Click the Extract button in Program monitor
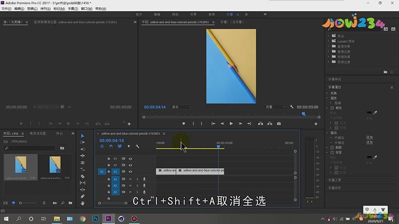The height and width of the screenshot is (224, 399). (x=270, y=123)
